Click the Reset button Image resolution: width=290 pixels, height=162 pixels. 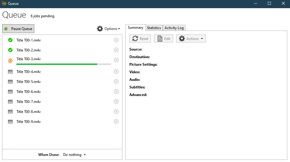(140, 38)
